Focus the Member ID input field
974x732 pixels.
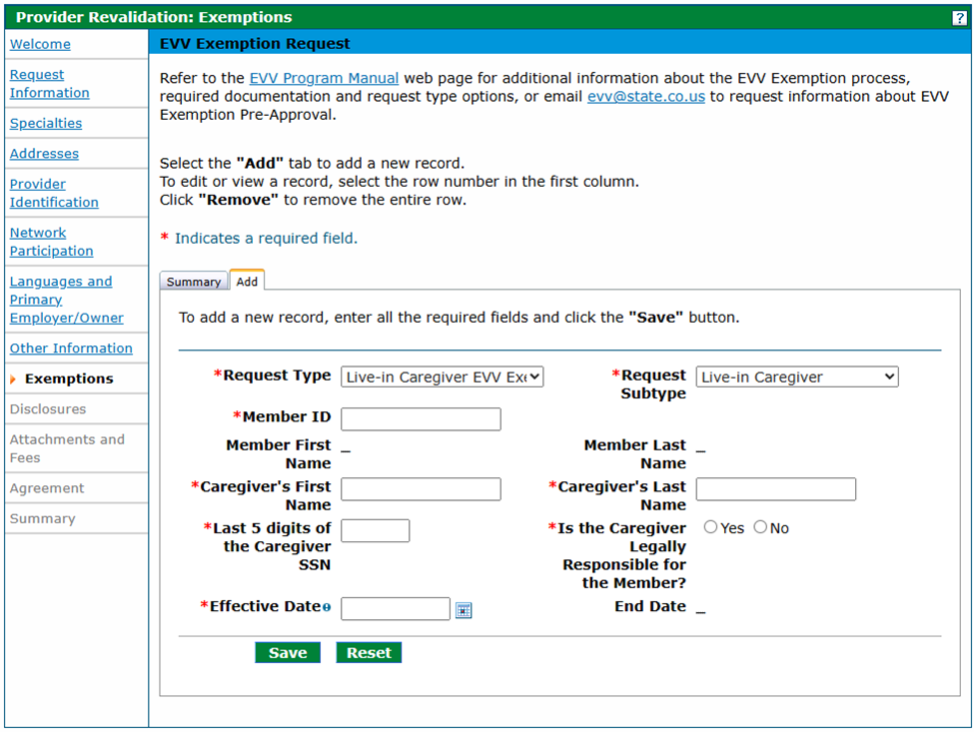421,419
